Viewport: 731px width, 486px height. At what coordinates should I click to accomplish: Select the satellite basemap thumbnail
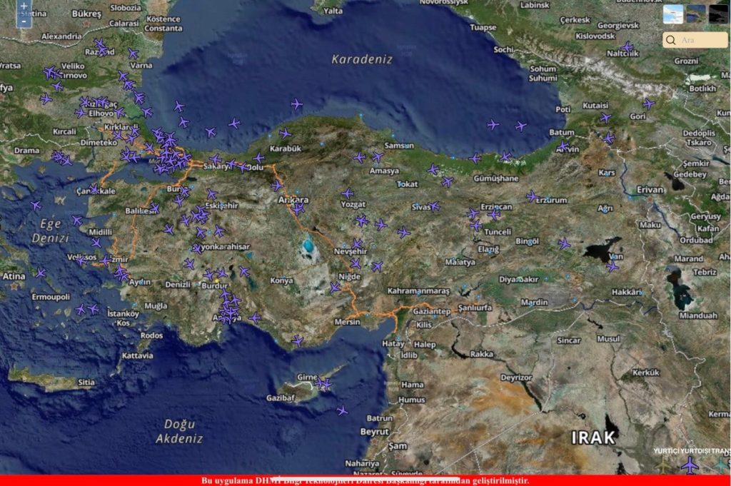[695, 14]
